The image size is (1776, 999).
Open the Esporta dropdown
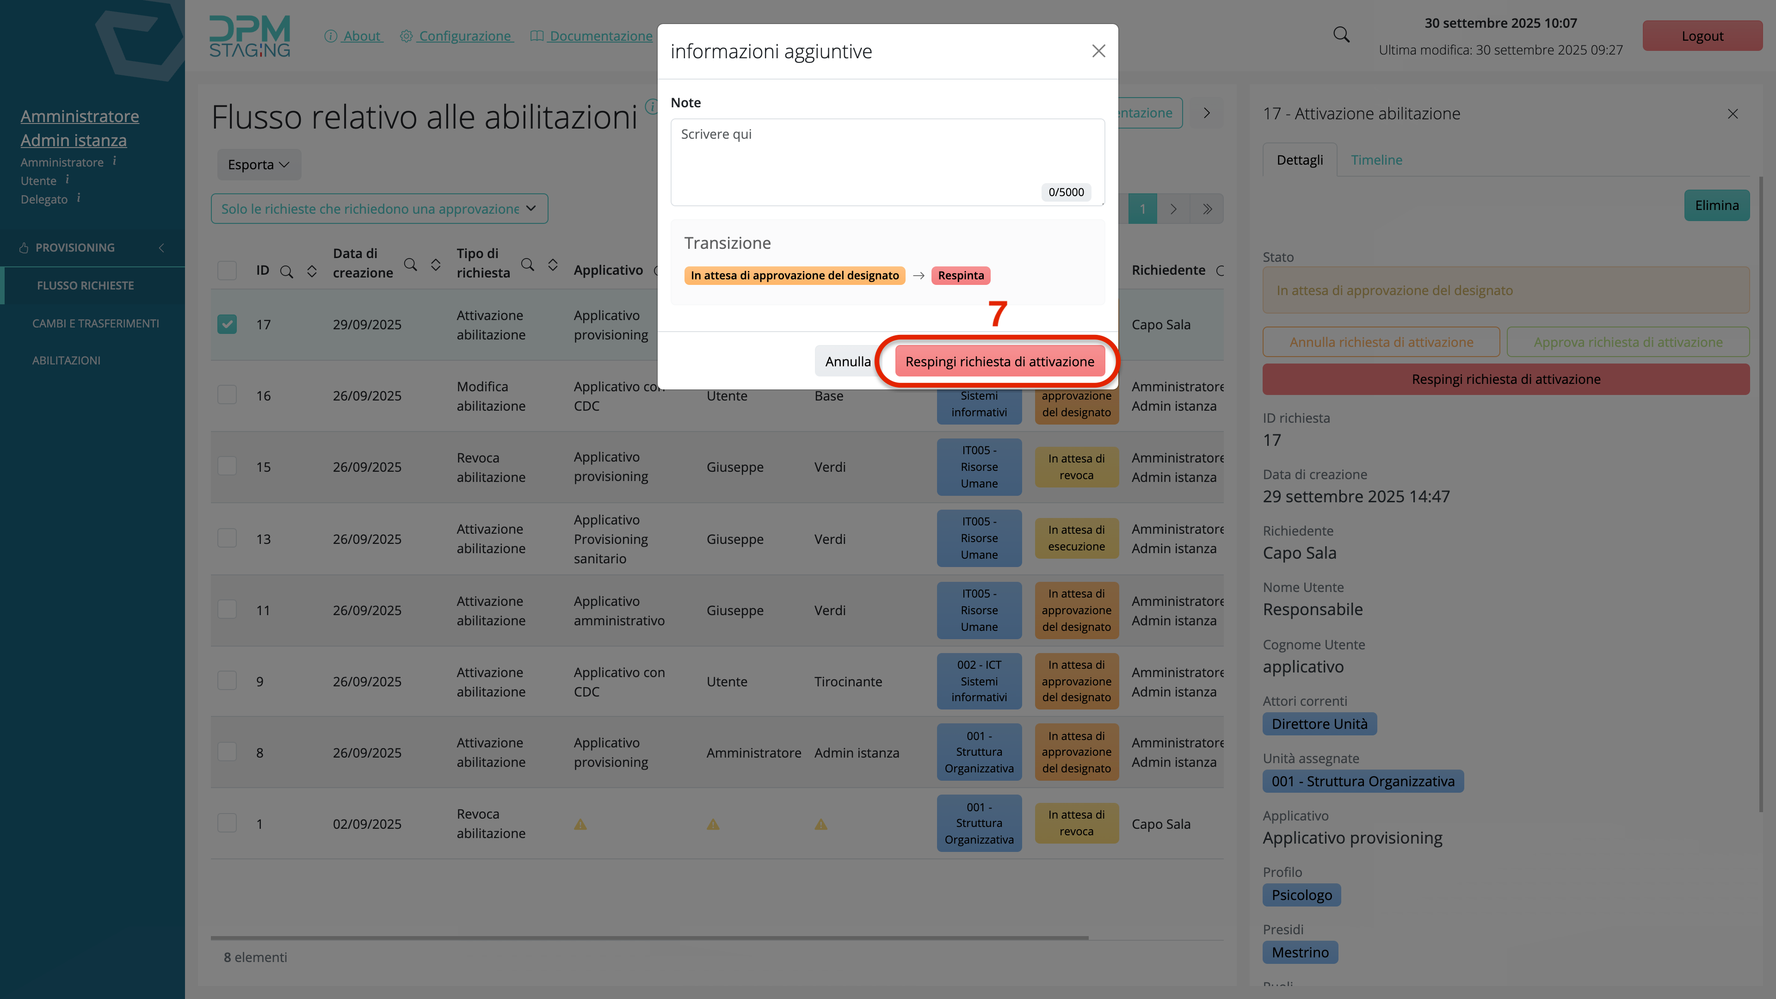point(259,165)
